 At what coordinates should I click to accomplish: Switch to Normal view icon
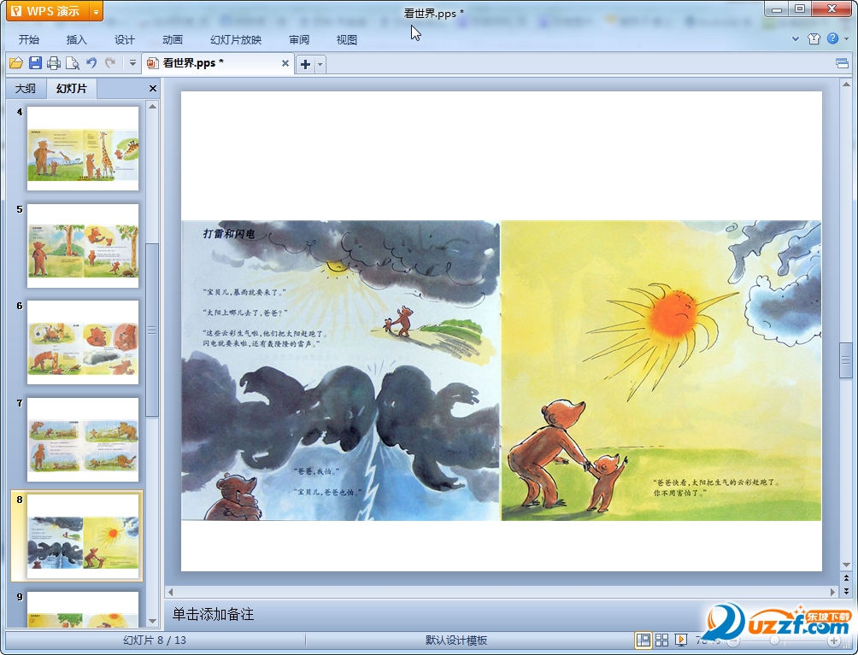pos(643,640)
